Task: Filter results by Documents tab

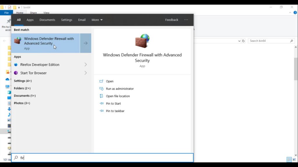Action: point(47,20)
